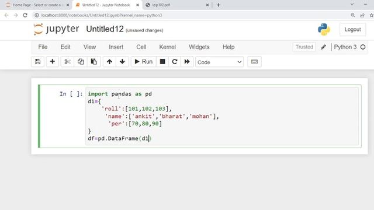Rename the notebook title Untitled12

[105, 29]
